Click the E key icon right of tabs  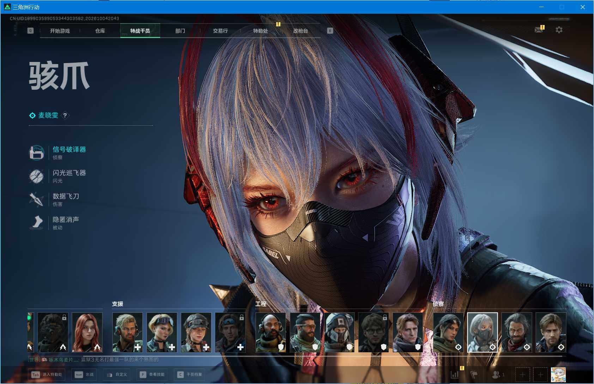(x=330, y=31)
